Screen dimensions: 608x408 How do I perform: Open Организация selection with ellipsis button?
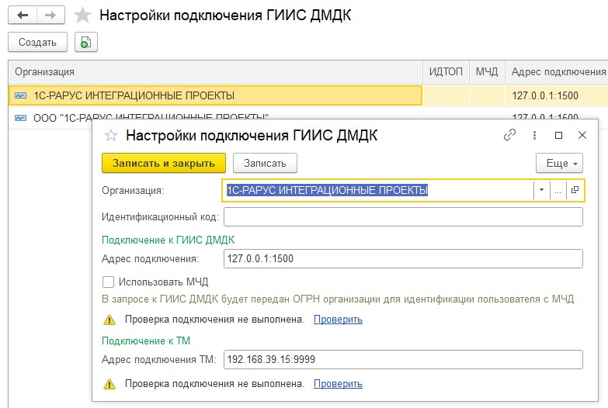(x=558, y=190)
